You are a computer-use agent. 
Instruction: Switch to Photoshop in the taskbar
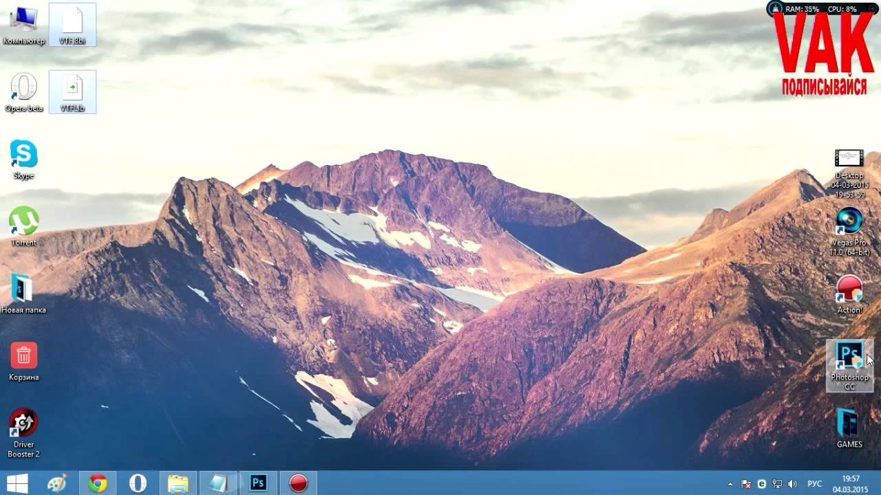tap(258, 483)
